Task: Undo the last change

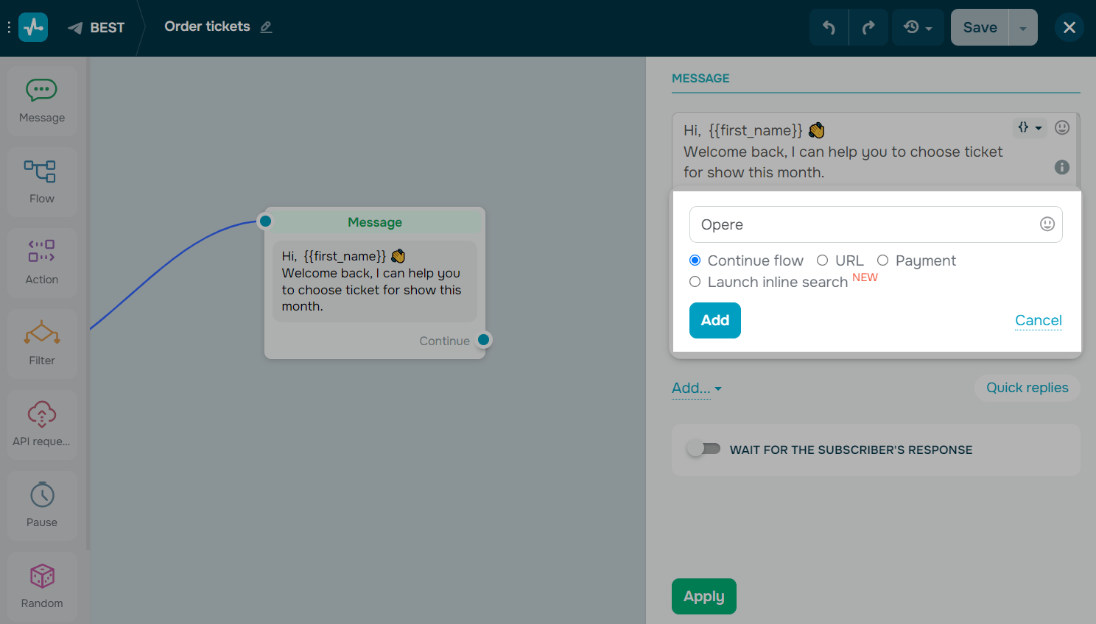Action: (x=829, y=27)
